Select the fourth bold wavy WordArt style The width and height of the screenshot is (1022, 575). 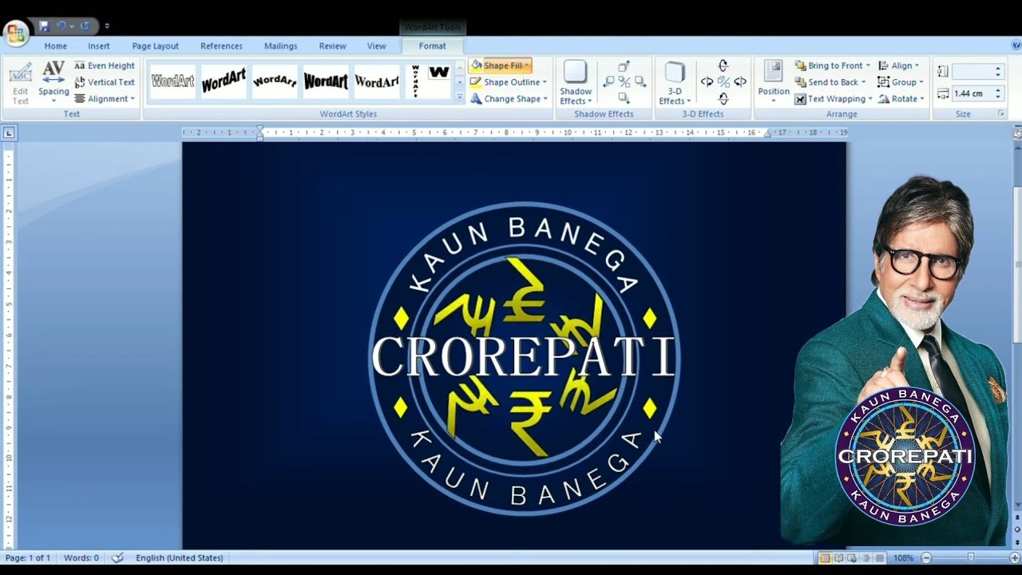326,81
